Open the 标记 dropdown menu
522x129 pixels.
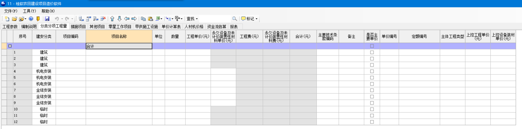click(x=250, y=19)
